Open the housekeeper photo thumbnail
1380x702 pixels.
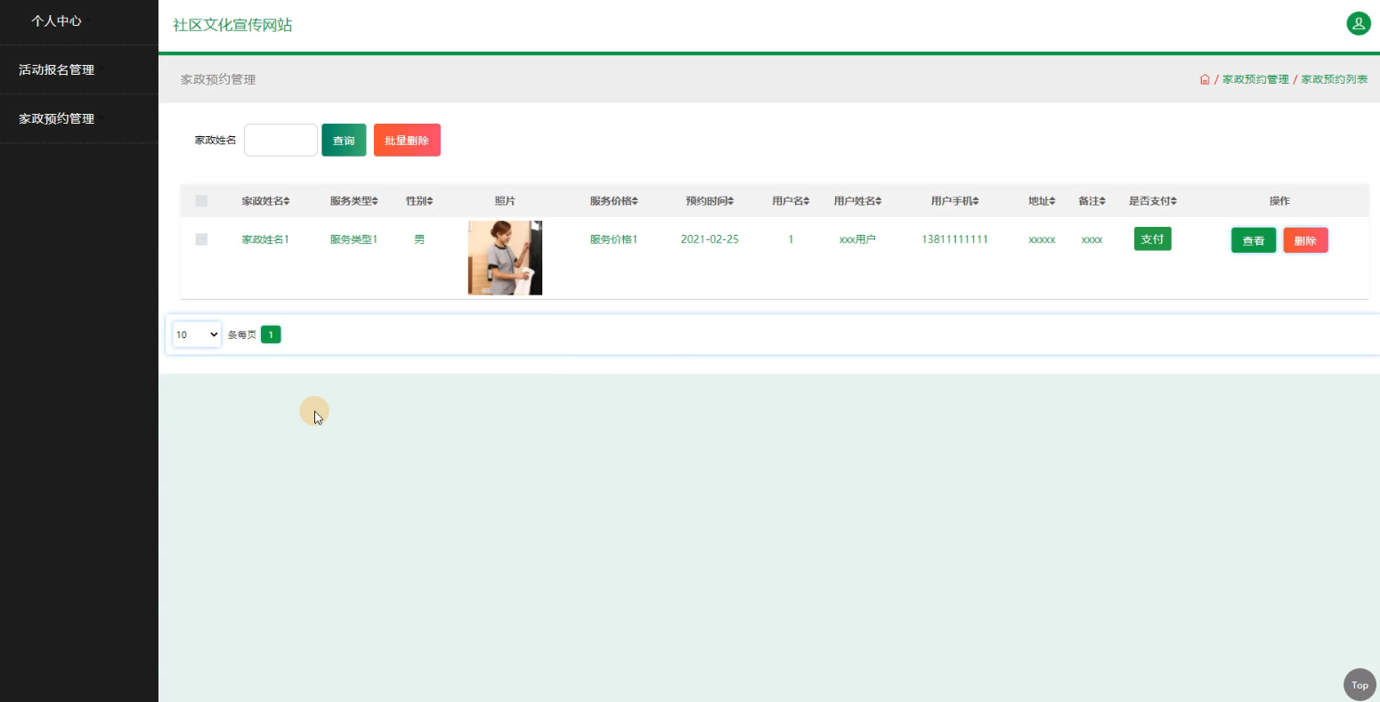[x=505, y=258]
